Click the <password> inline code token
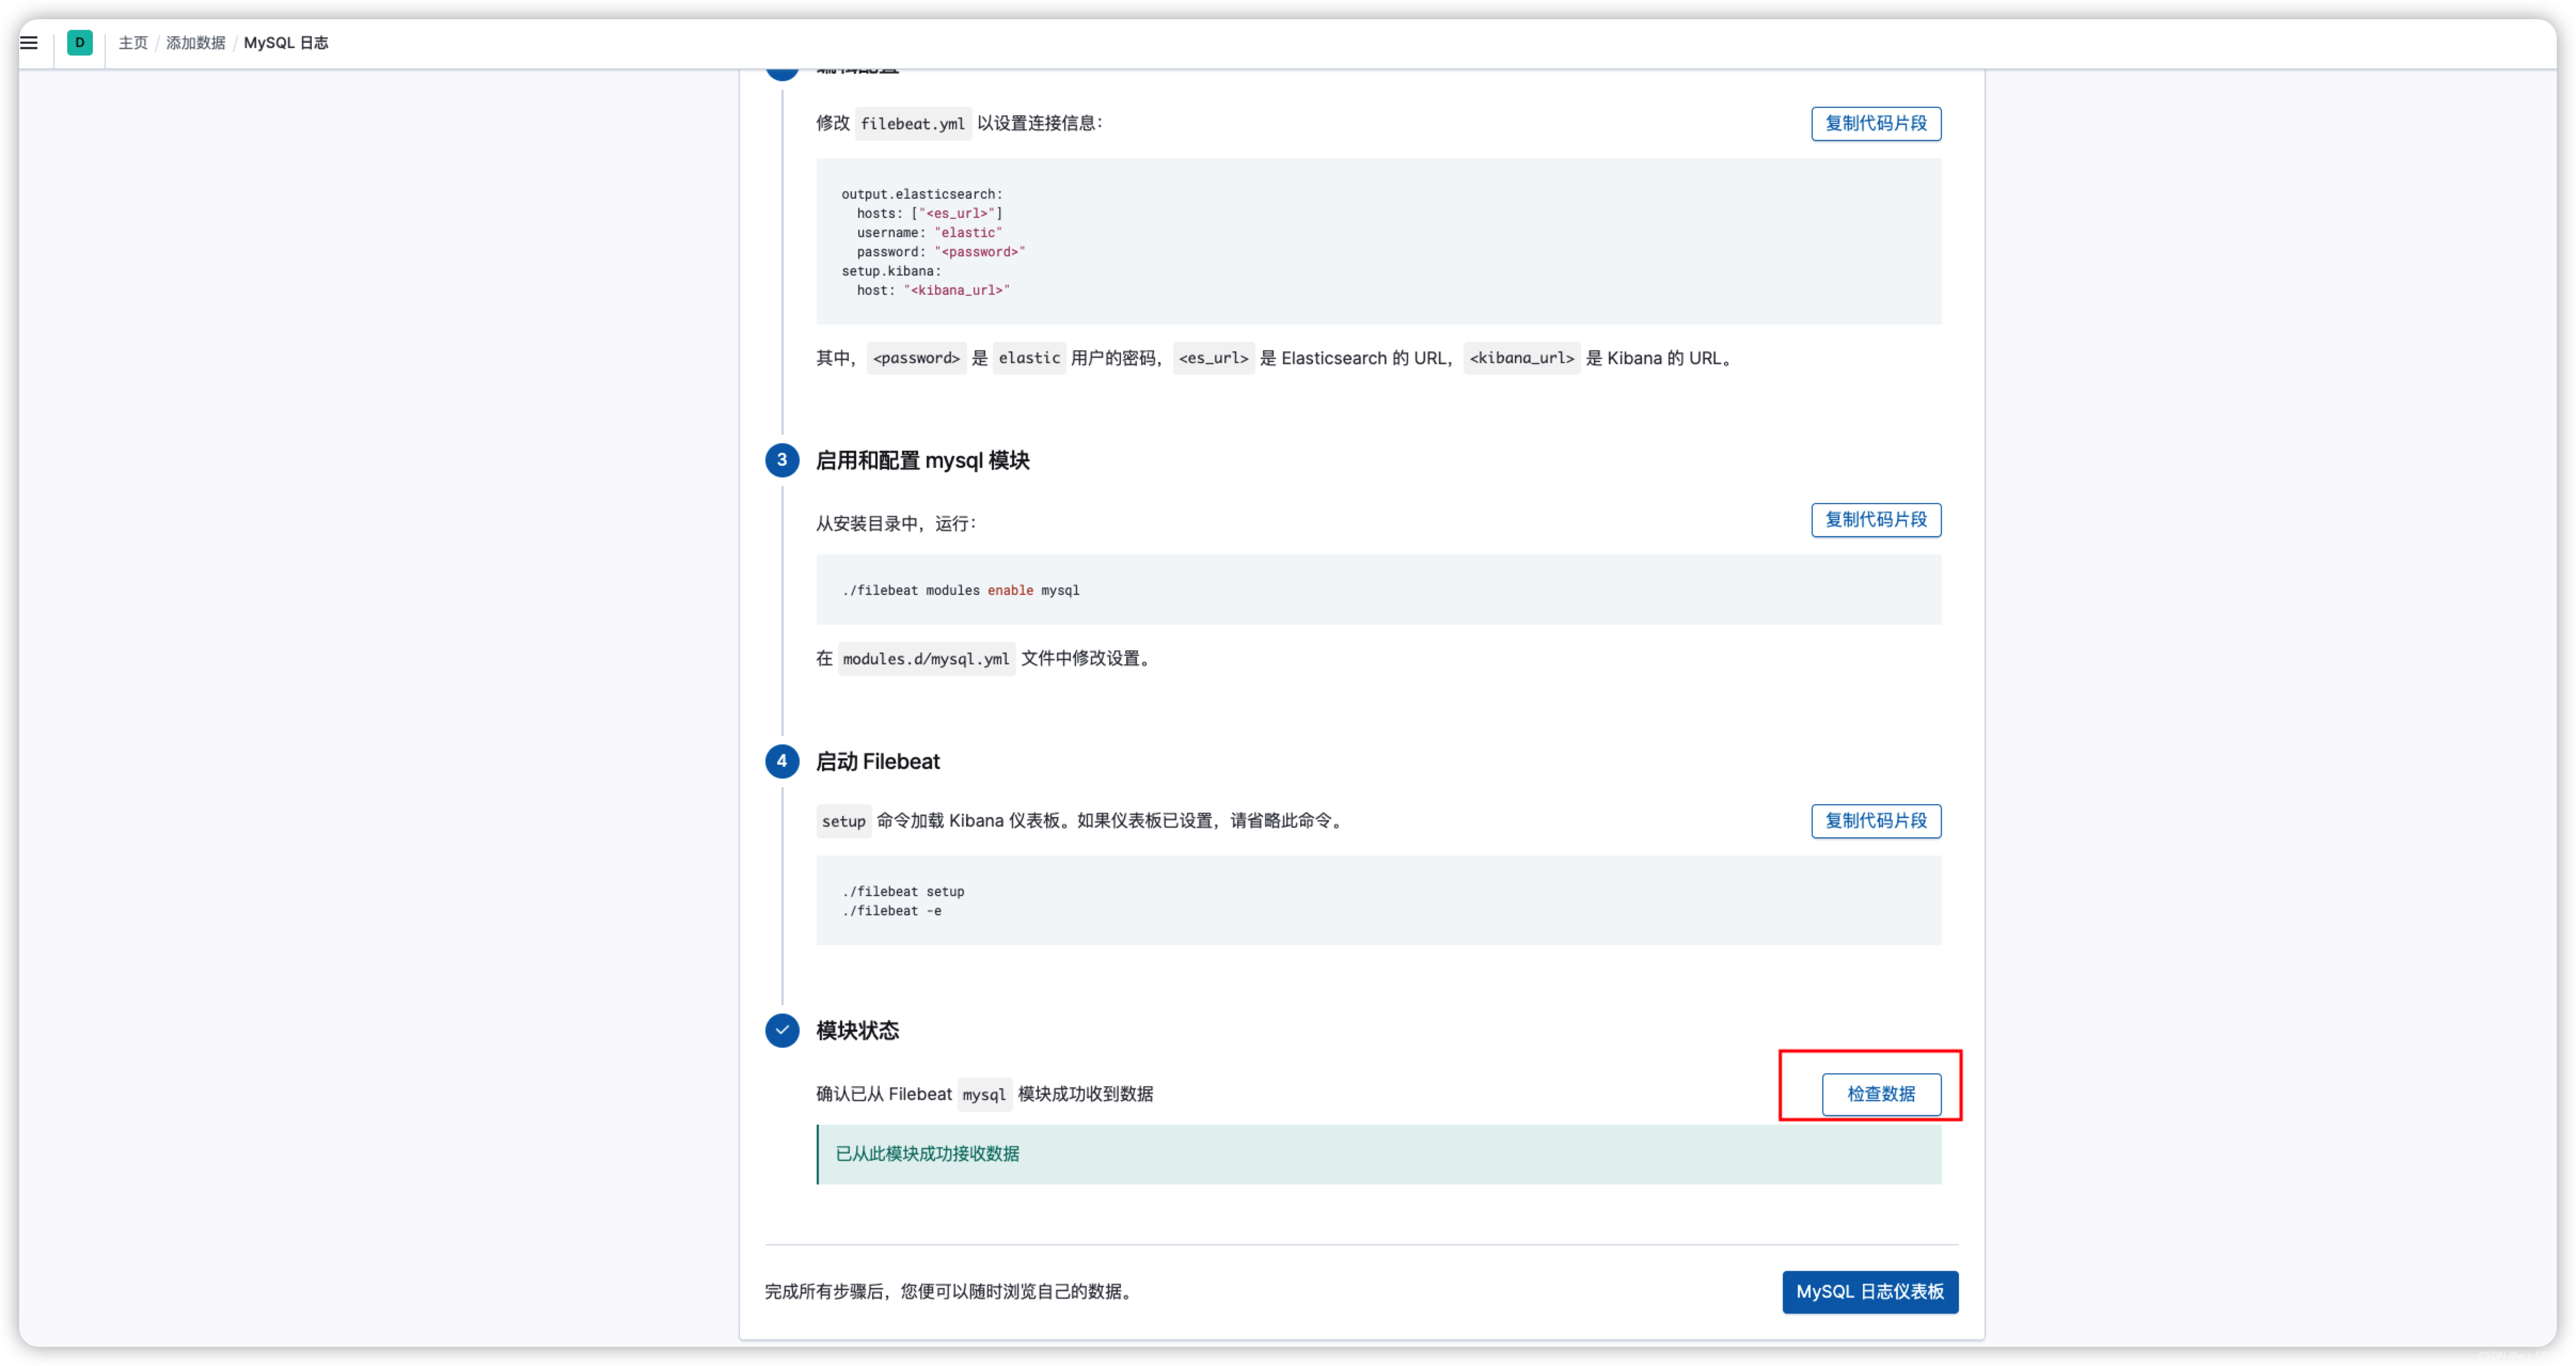The image size is (2576, 1366). point(915,357)
